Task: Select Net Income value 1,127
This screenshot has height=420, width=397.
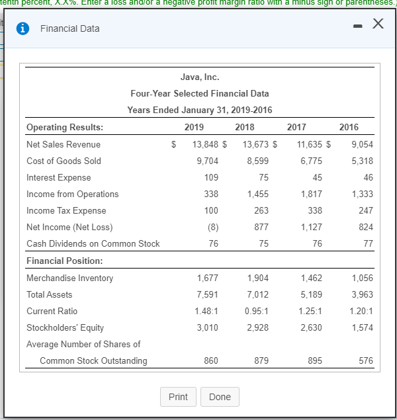Action: pos(311,227)
